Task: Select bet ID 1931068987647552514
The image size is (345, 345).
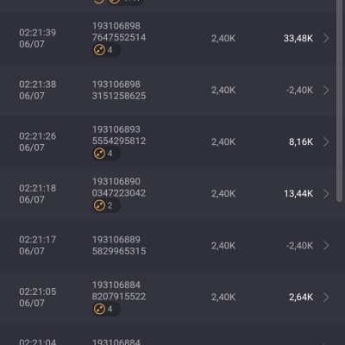Action: click(x=119, y=32)
